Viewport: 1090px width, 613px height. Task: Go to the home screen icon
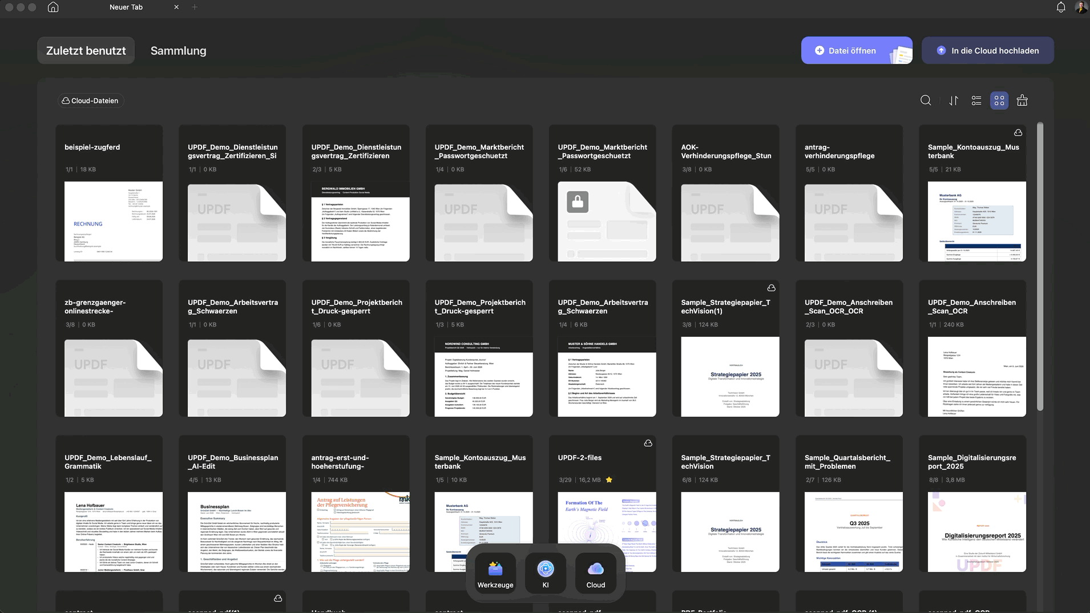tap(53, 7)
